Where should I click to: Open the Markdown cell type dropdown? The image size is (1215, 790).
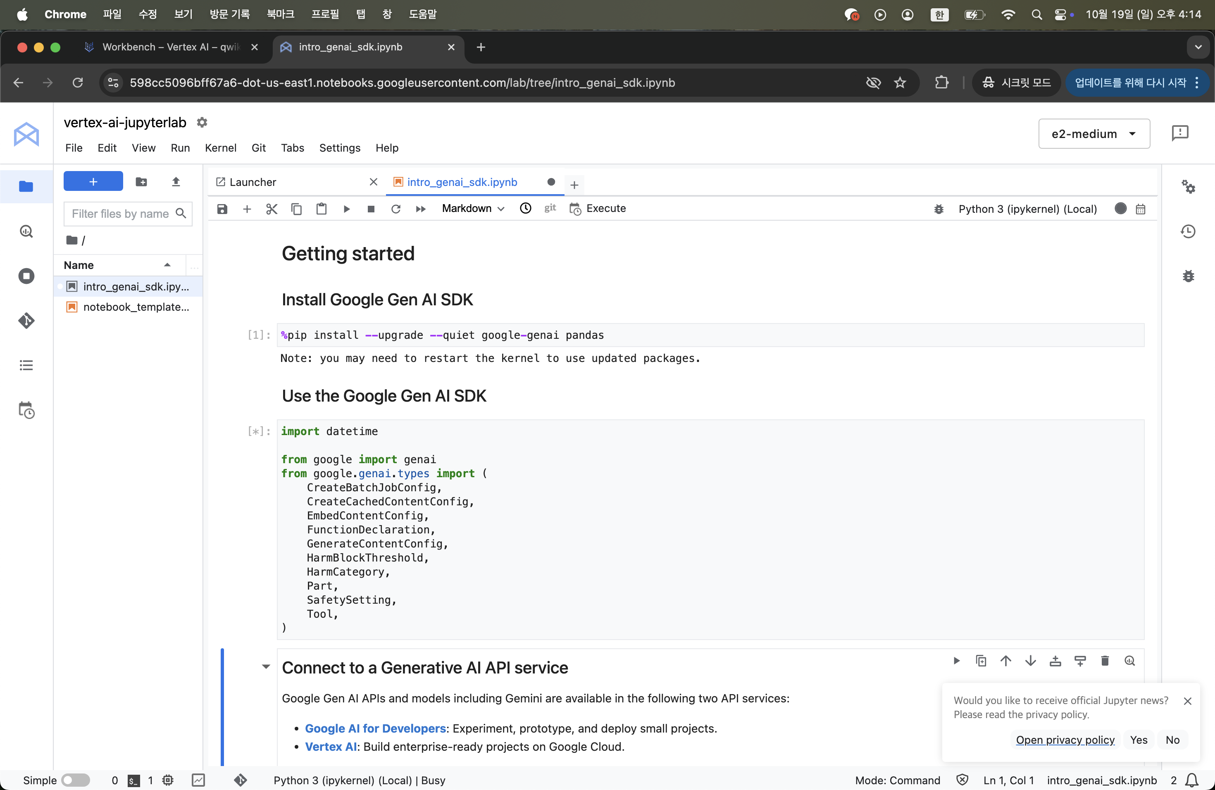pyautogui.click(x=473, y=209)
